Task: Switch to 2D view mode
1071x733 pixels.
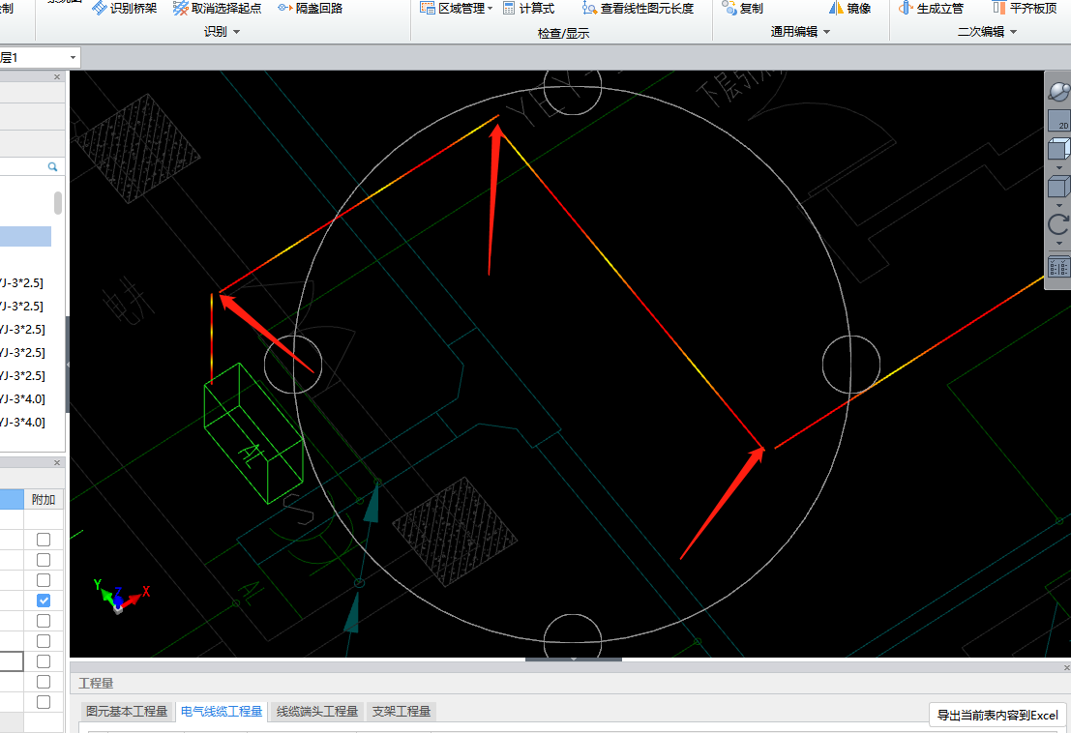Action: tap(1058, 120)
